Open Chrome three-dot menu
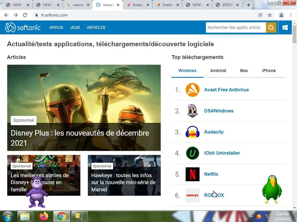The width and height of the screenshot is (297, 222). click(x=291, y=15)
